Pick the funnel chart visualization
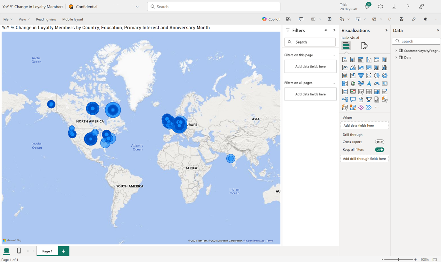This screenshot has height=262, width=441. point(361,76)
